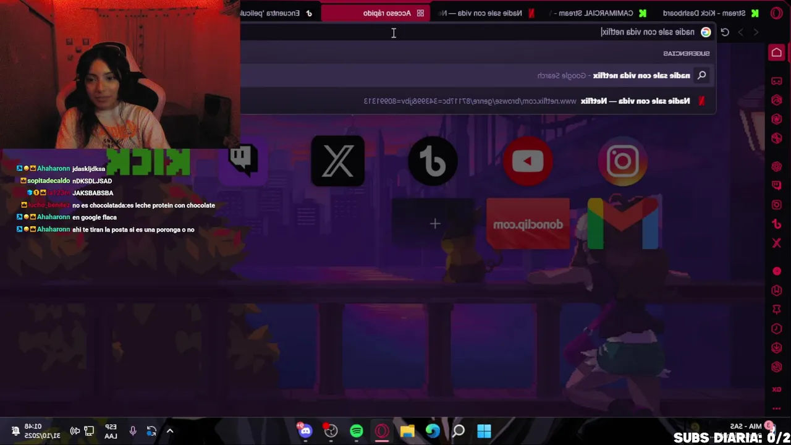Open the History clock icon in sidebar
791x445 pixels.
[x=777, y=328]
